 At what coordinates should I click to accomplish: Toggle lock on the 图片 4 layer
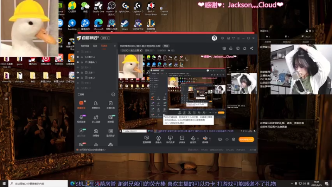(x=82, y=57)
